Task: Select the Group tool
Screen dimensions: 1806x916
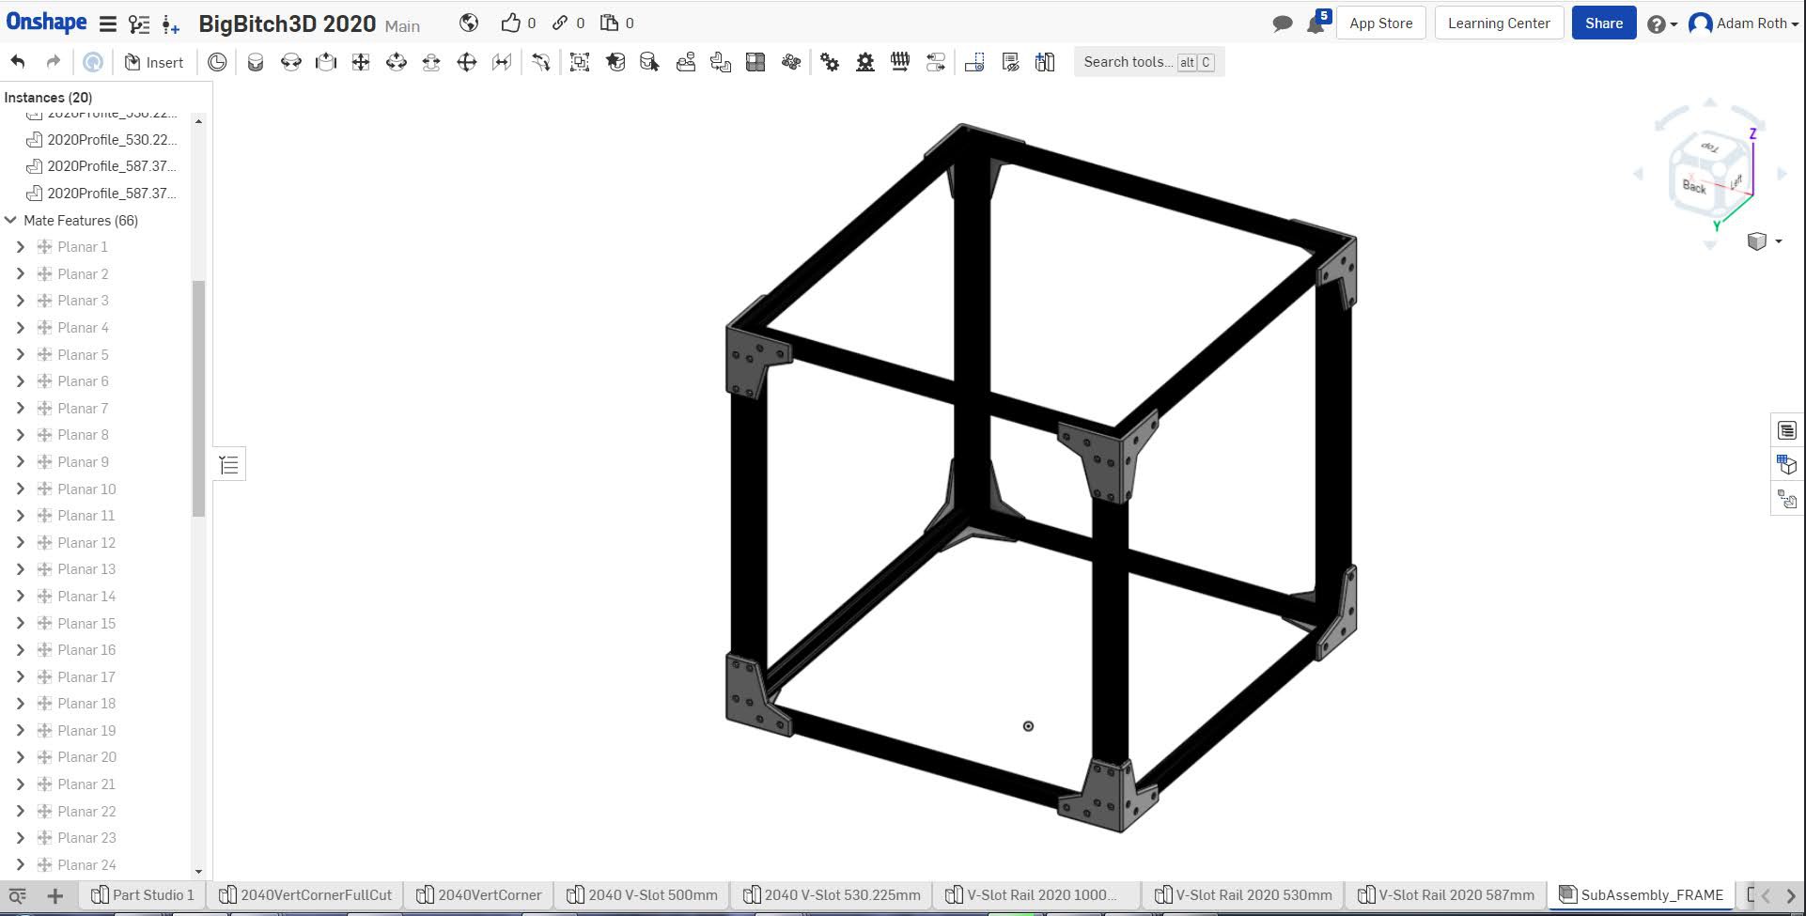Action: coord(580,62)
